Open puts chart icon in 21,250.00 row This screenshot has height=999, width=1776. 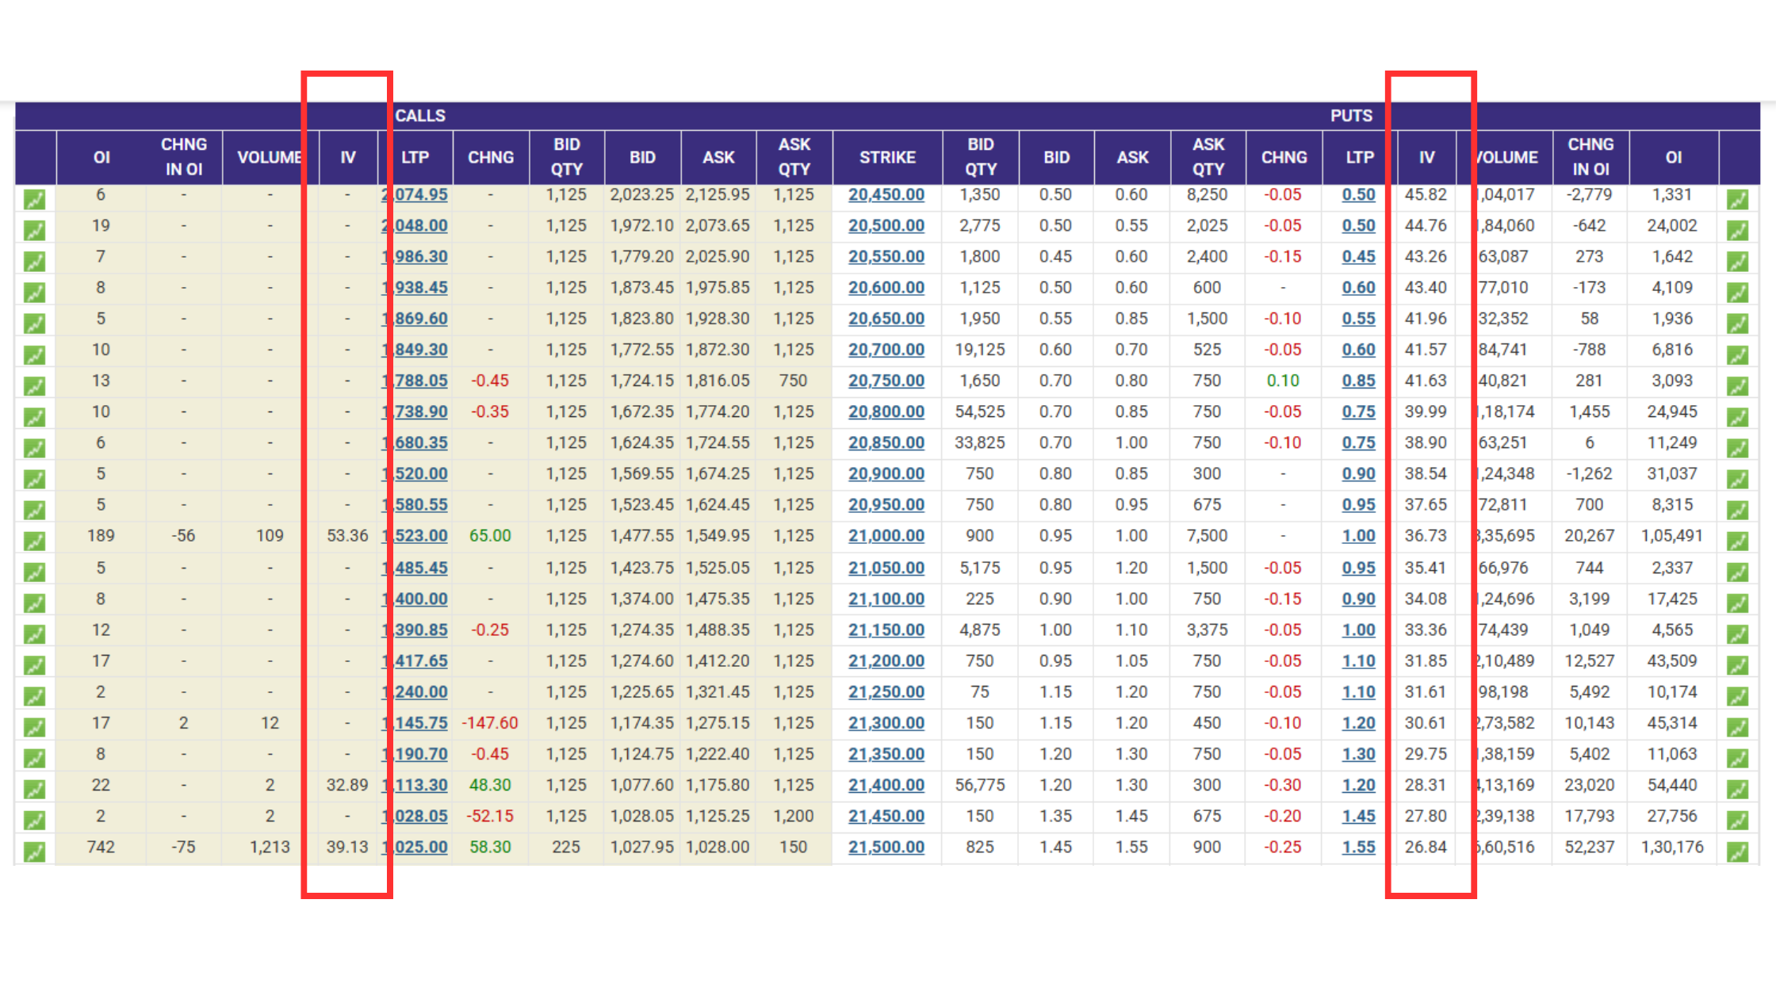coord(1737,696)
